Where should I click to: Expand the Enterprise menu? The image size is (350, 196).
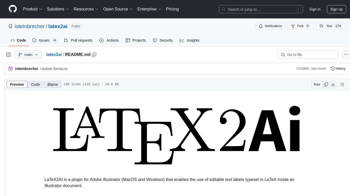click(149, 9)
